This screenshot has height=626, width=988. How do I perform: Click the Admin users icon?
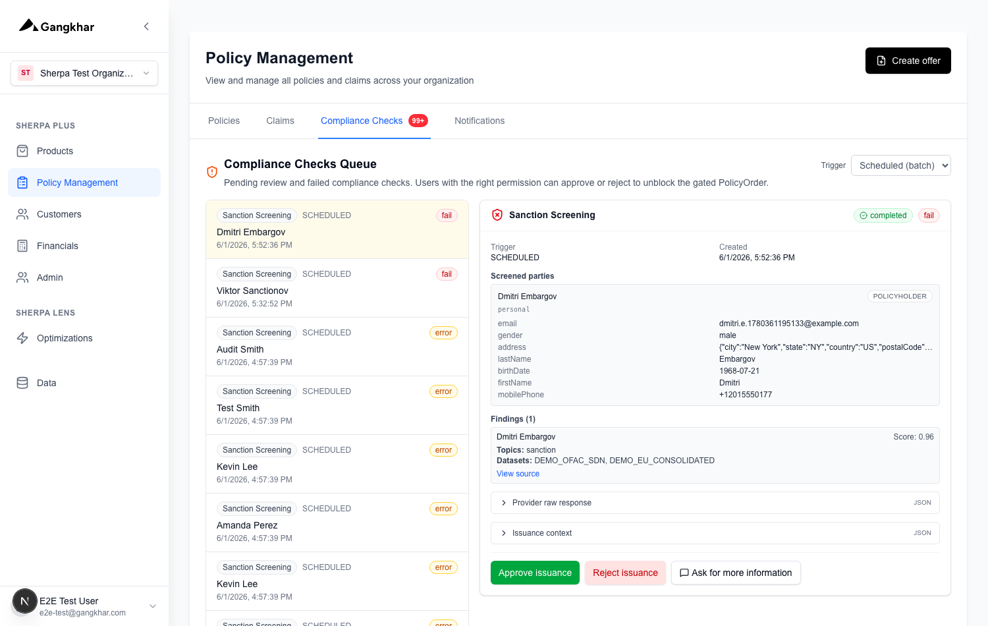tap(22, 277)
